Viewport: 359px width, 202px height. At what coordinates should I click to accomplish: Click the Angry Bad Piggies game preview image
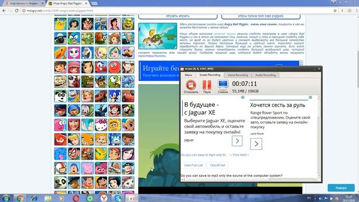(x=158, y=36)
